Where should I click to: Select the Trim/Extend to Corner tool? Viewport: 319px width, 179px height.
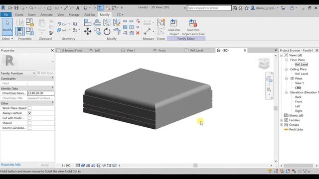[x=117, y=31]
